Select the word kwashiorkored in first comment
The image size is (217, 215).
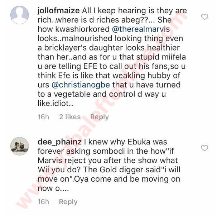point(82,29)
